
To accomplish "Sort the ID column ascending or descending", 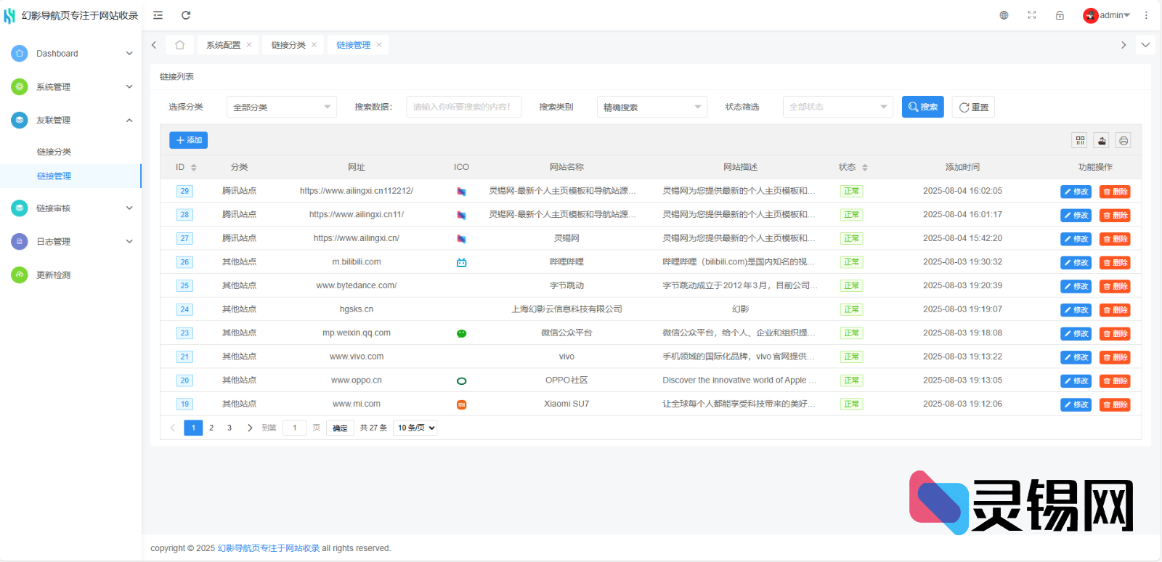I will pos(194,168).
